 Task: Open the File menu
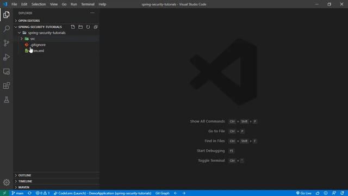(14, 4)
